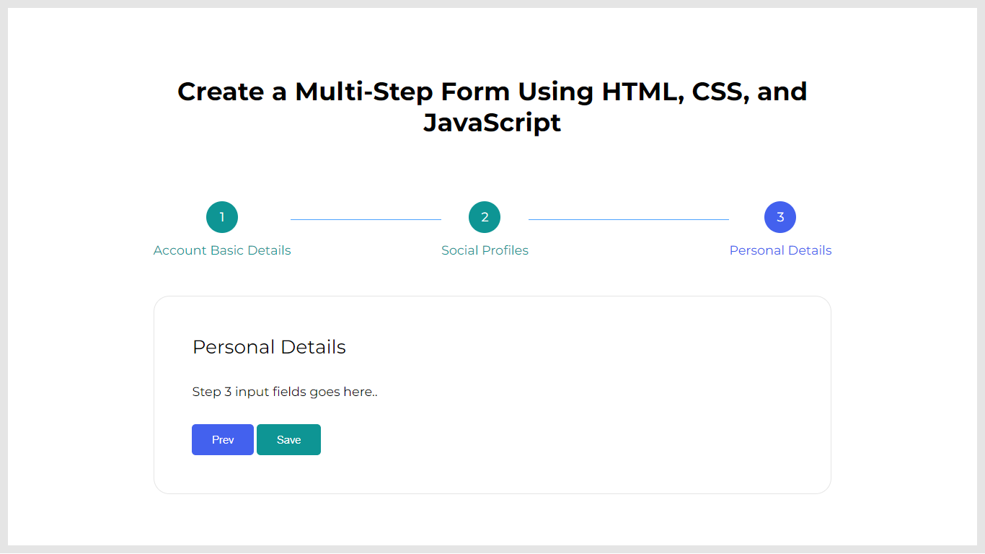This screenshot has height=554, width=985.
Task: Click the word 'Prev' on the blue button
Action: click(223, 440)
